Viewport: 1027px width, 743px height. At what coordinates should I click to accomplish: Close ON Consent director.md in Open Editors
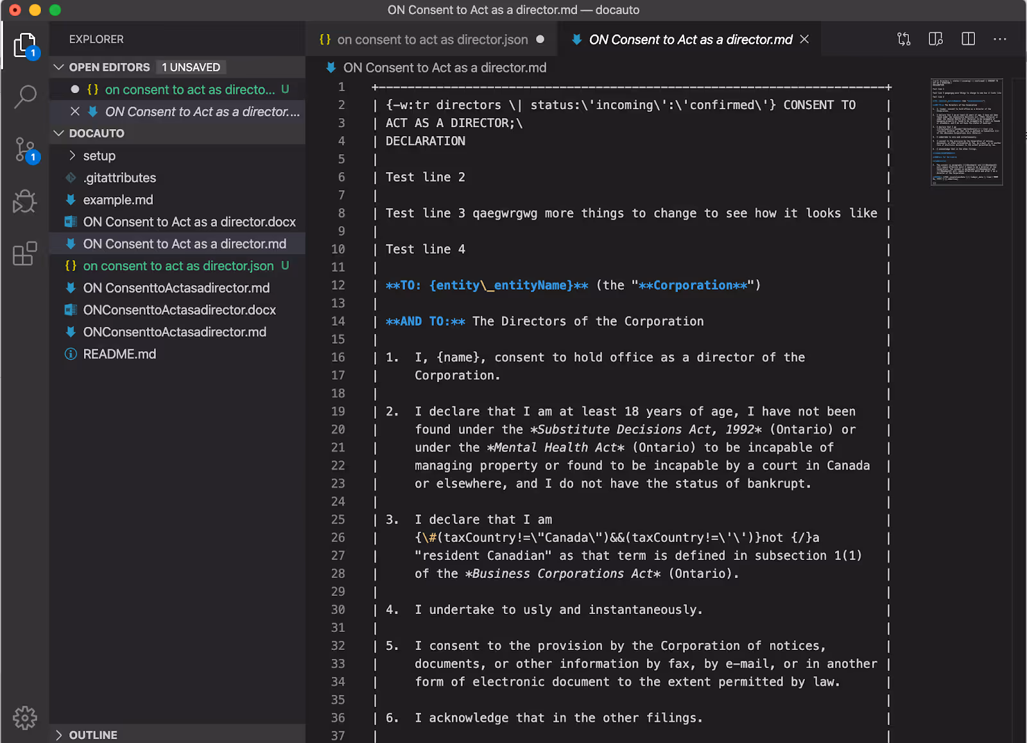pos(75,111)
